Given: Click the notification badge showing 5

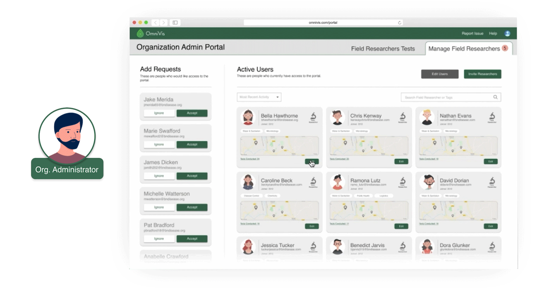Looking at the screenshot, I should 505,48.
